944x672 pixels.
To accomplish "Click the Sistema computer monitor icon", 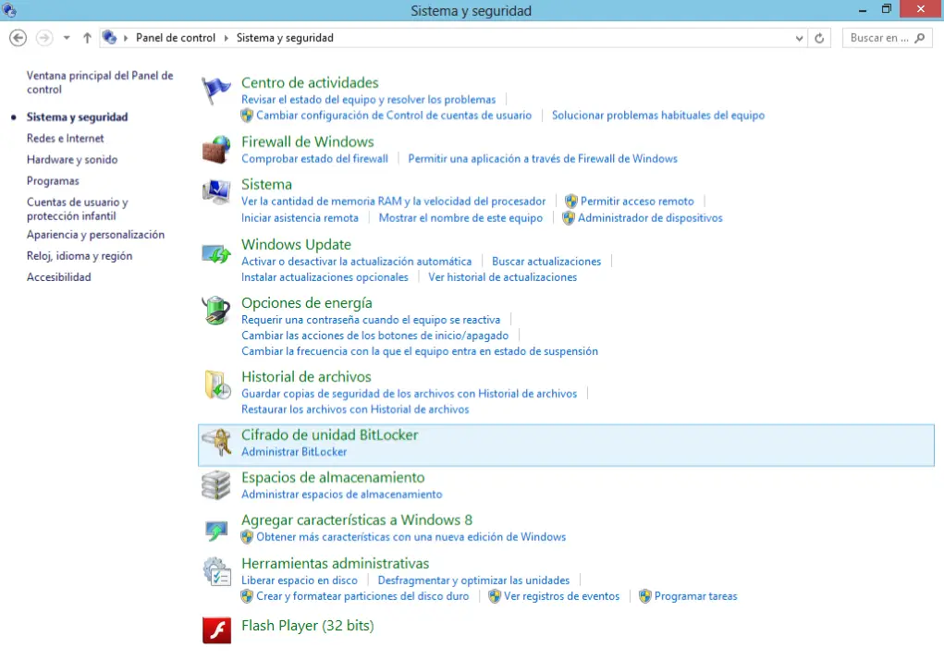I will pyautogui.click(x=216, y=192).
